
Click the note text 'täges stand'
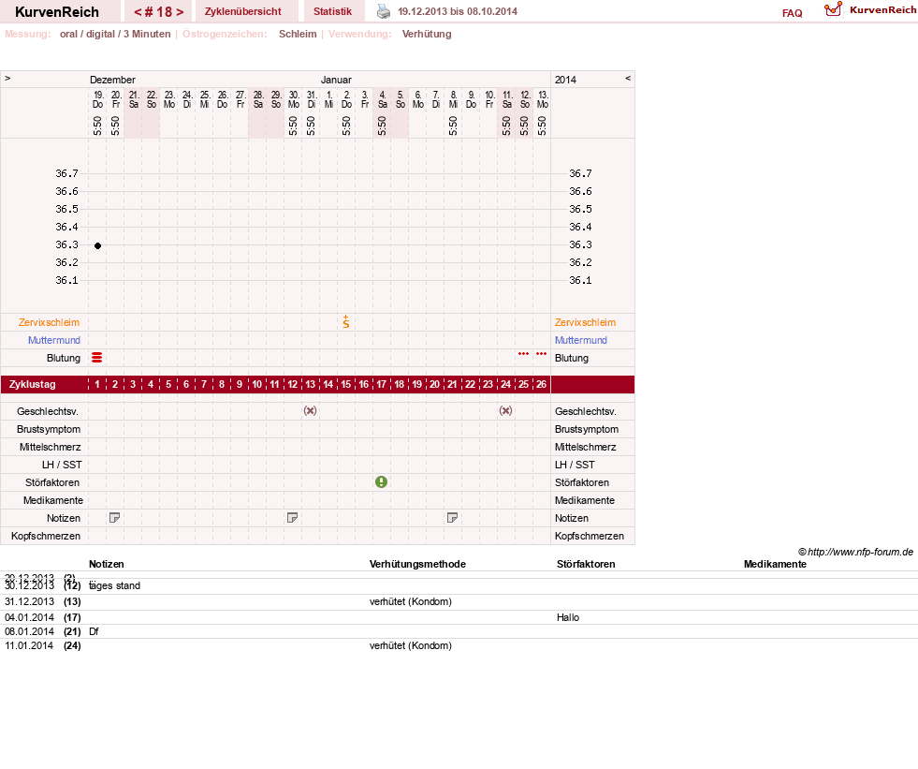coord(114,585)
